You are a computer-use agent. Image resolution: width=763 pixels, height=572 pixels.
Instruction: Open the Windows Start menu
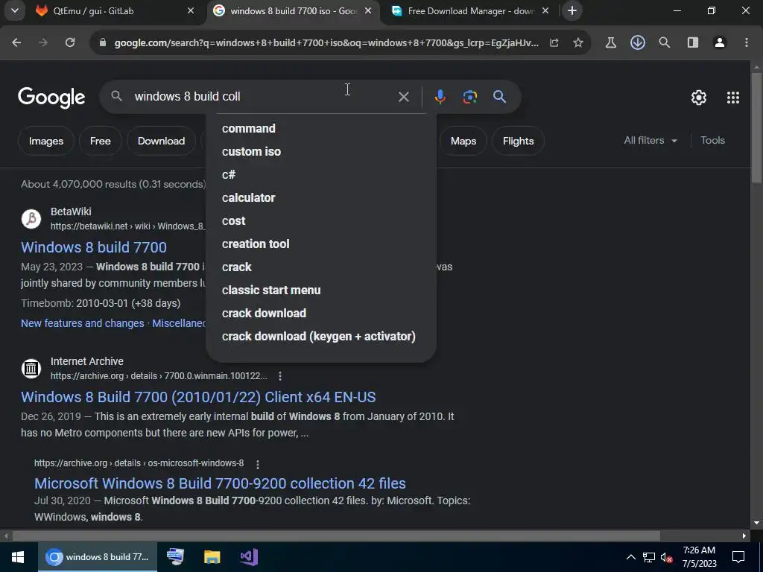[x=18, y=557]
